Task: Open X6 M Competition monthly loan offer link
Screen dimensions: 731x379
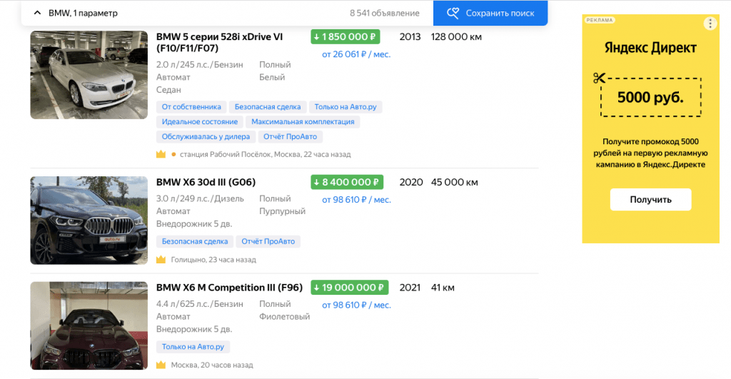Action: tap(356, 305)
